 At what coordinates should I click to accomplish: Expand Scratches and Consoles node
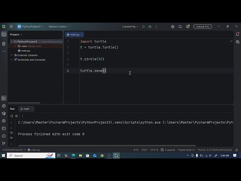12,60
